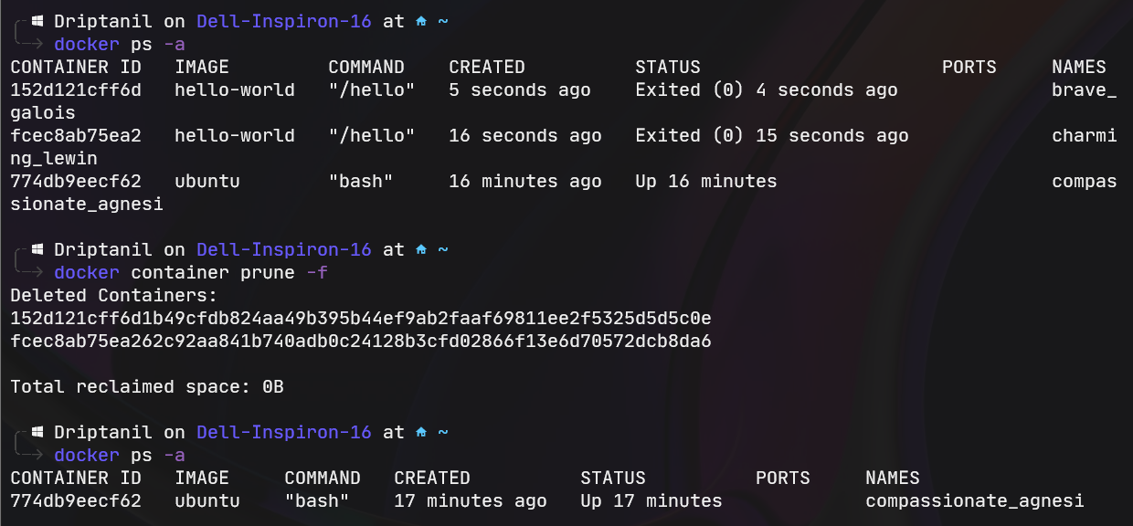Click the "Exited (0) 4 seconds ago" status
Screen dimensions: 1133x526
point(766,89)
